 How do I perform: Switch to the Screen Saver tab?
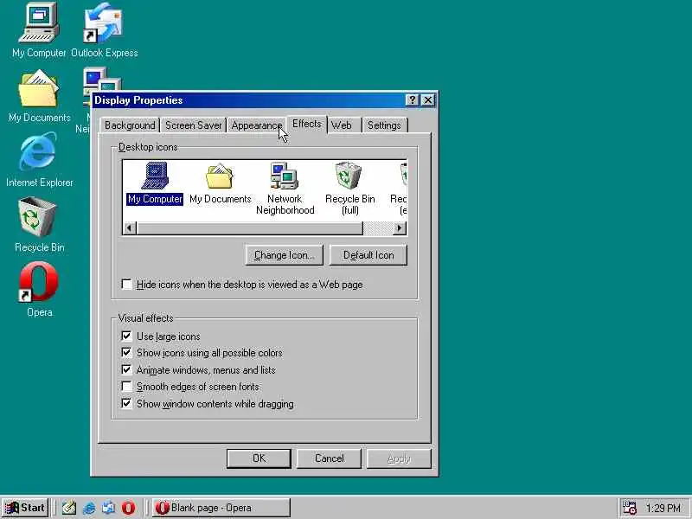[x=193, y=125]
